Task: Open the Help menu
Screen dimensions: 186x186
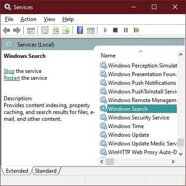Action: coord(68,19)
